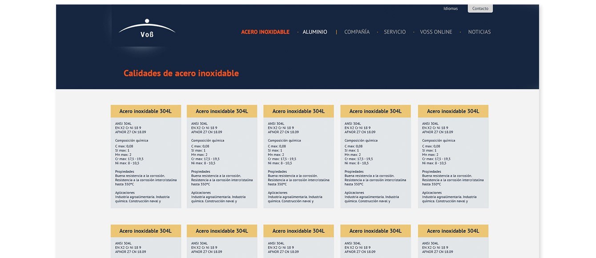Choose the last top-row Acero inoxidable 304L header

click(x=453, y=111)
